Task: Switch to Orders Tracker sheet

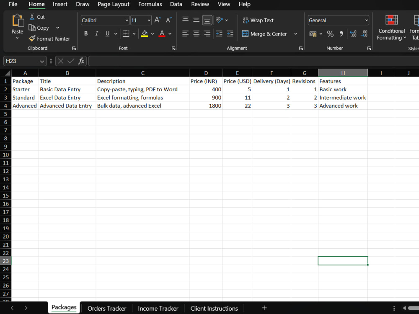Action: [106, 309]
